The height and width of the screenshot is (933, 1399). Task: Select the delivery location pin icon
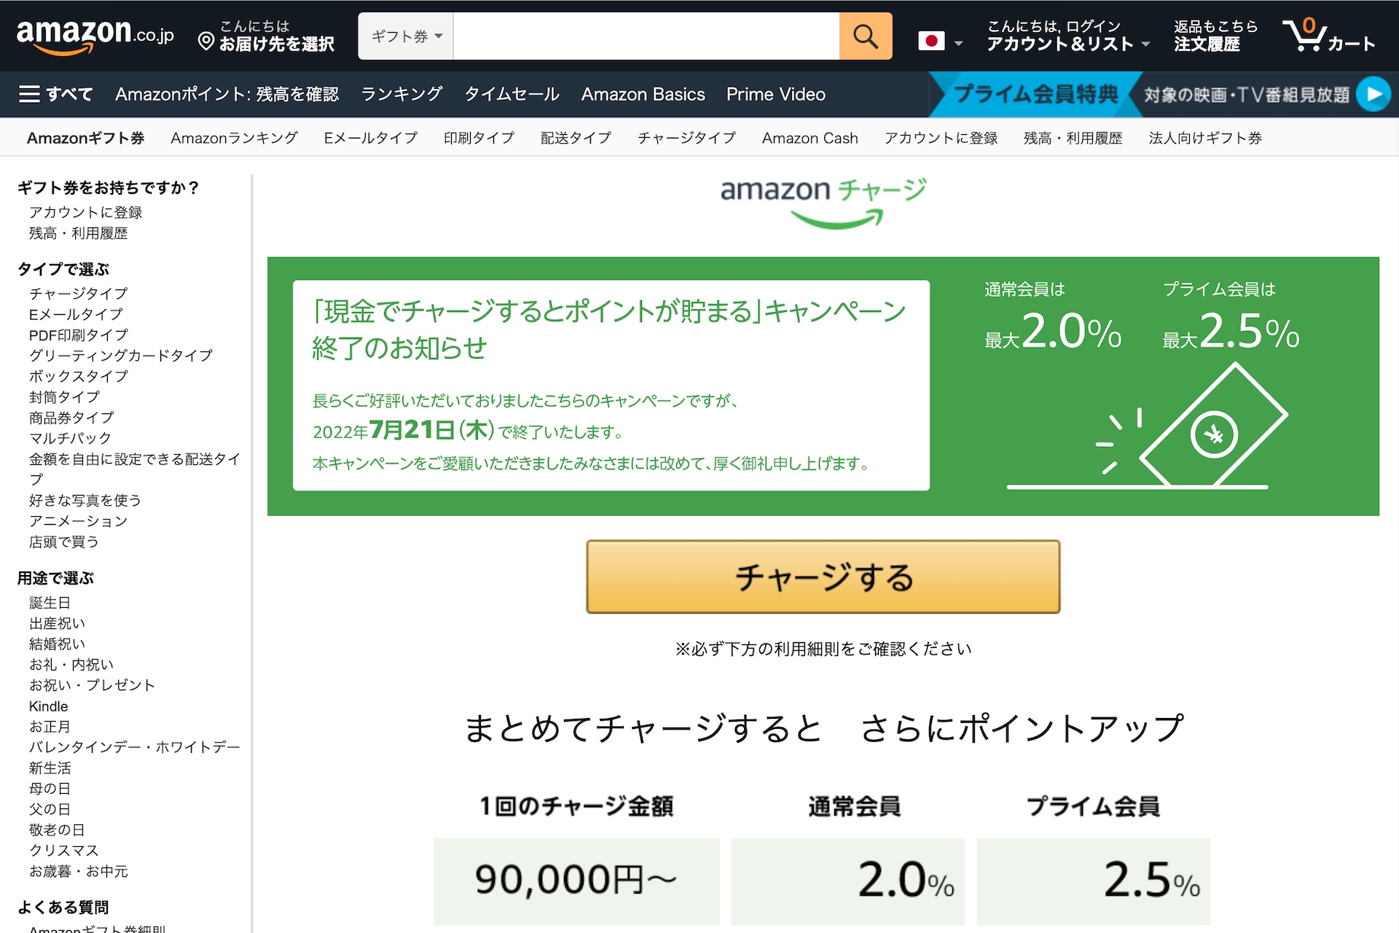[x=205, y=40]
